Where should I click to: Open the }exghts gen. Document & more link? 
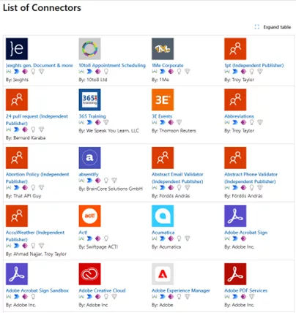tap(40, 65)
